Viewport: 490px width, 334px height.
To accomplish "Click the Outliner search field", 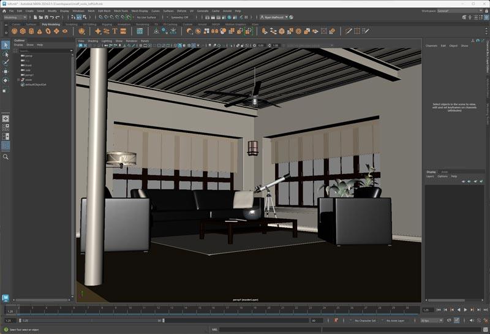I will coord(43,50).
